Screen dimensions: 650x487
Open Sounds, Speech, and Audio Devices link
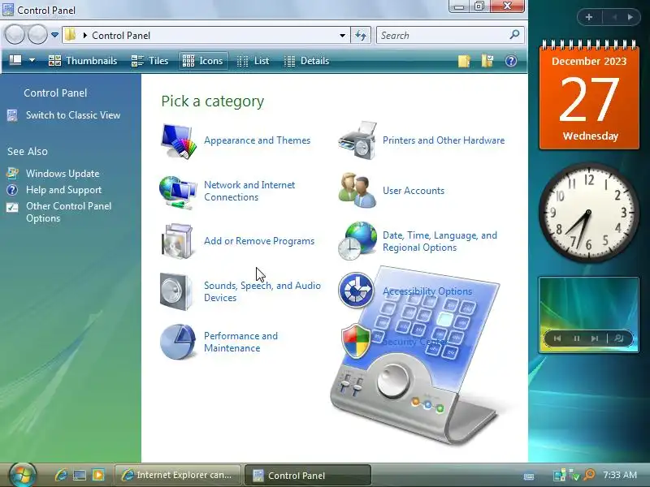click(262, 291)
